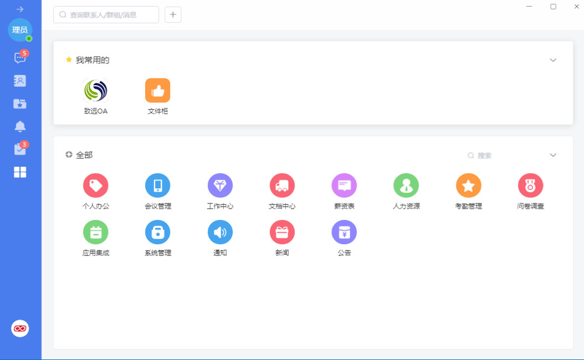Click the 理员 user avatar
Image resolution: width=584 pixels, height=360 pixels.
(20, 30)
